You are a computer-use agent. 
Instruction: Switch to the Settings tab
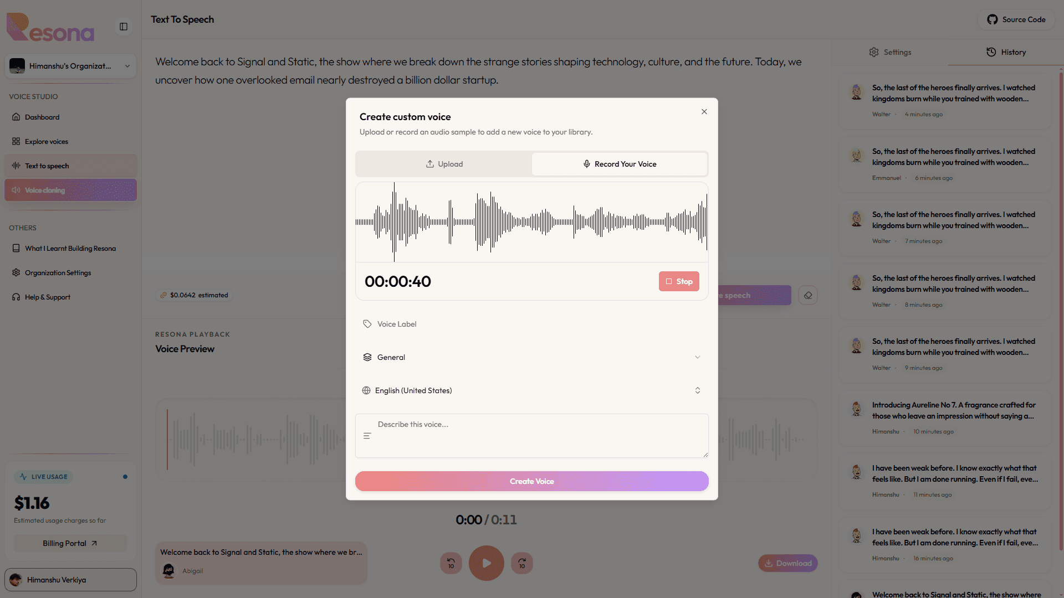tap(890, 52)
